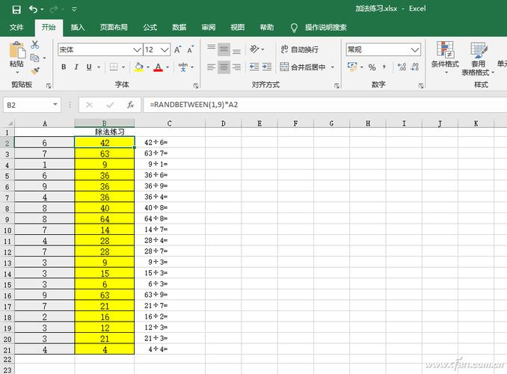Toggle underline formatting
This screenshot has width=507, height=374.
point(89,67)
